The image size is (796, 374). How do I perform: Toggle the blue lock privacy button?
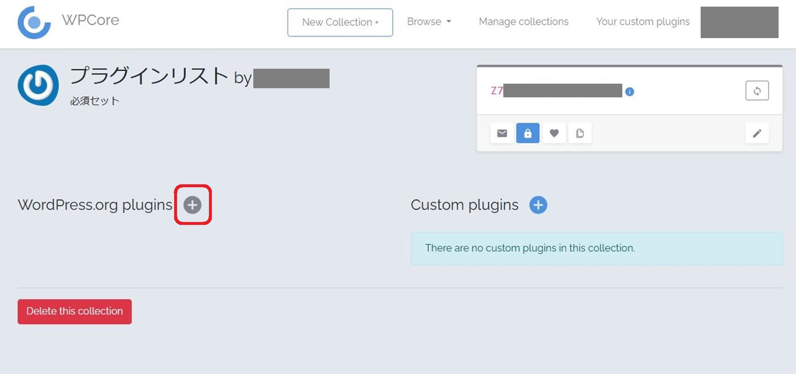tap(527, 133)
